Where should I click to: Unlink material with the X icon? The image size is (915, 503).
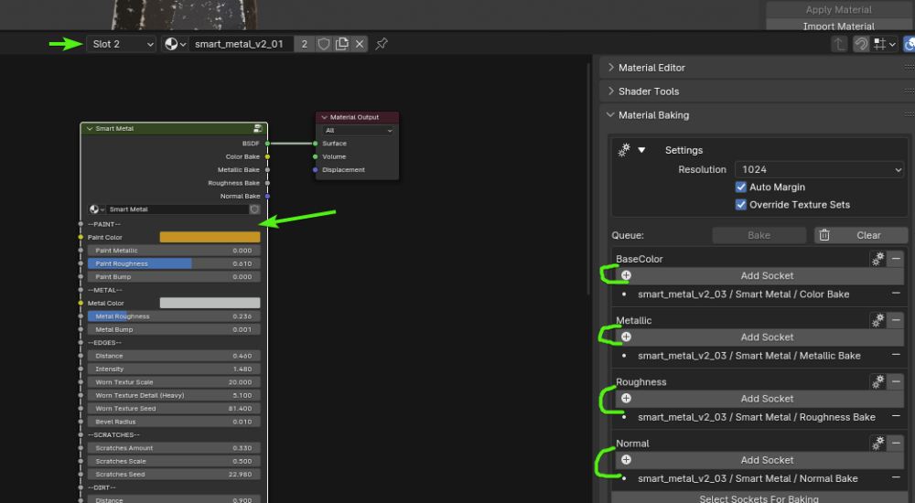point(360,44)
